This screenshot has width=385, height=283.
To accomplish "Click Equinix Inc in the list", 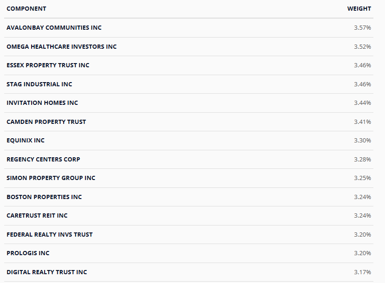I will coord(26,141).
